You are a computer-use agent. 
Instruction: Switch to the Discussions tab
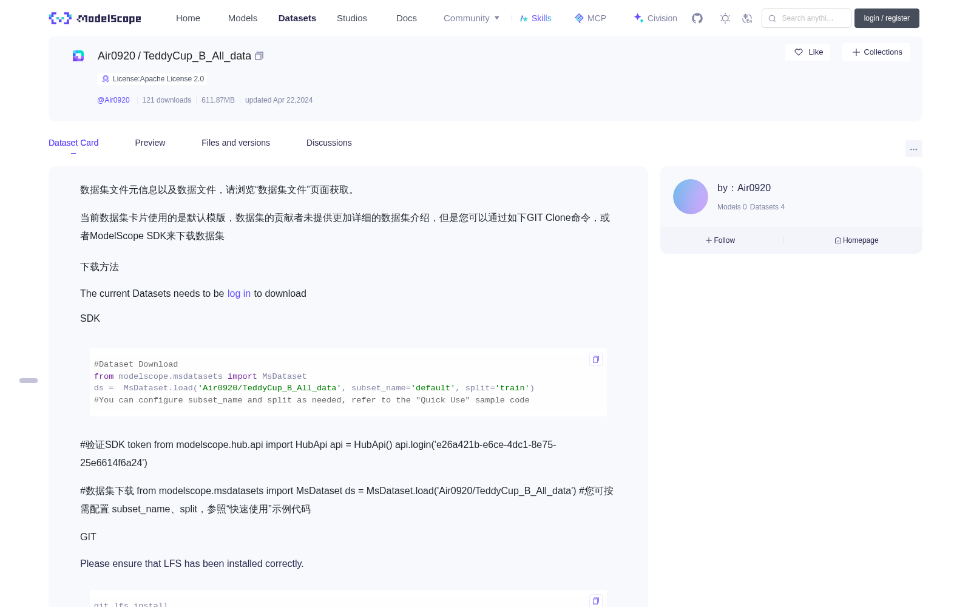point(329,143)
